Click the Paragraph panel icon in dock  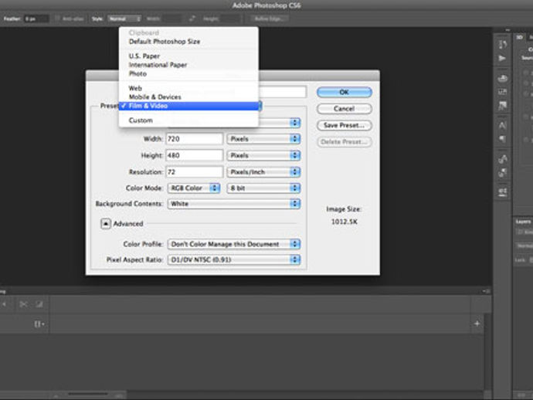pyautogui.click(x=502, y=139)
